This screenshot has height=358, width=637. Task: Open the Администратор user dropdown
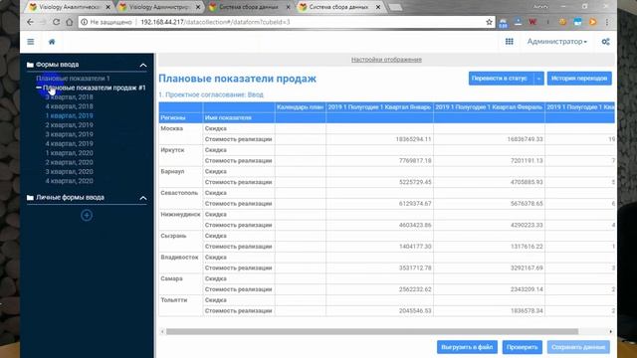coord(557,42)
